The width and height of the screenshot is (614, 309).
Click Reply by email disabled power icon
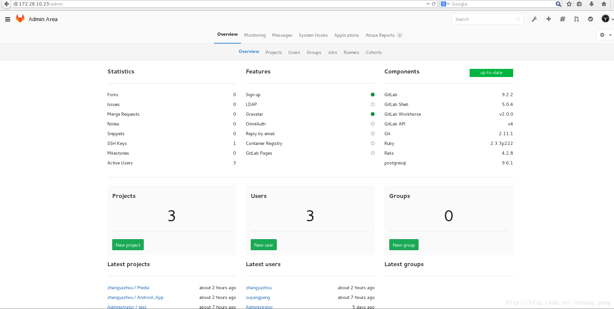pos(373,134)
